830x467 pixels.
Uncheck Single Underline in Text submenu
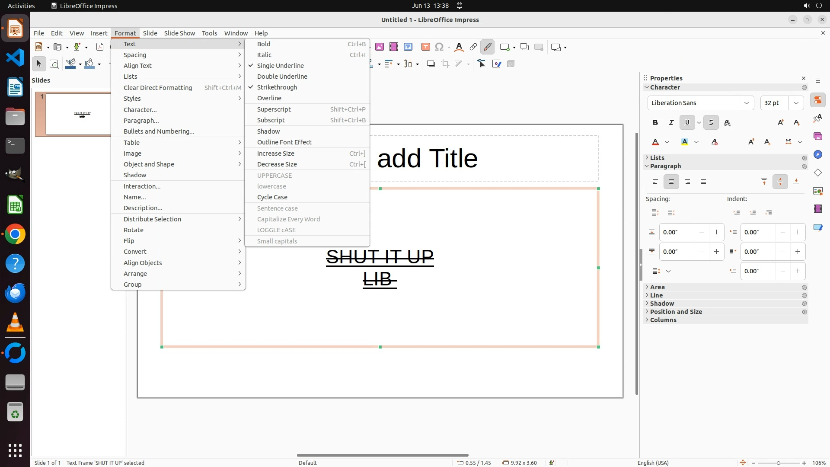tap(280, 66)
